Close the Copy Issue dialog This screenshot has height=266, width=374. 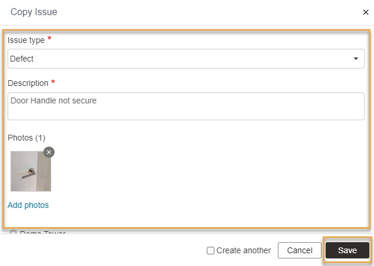(365, 12)
